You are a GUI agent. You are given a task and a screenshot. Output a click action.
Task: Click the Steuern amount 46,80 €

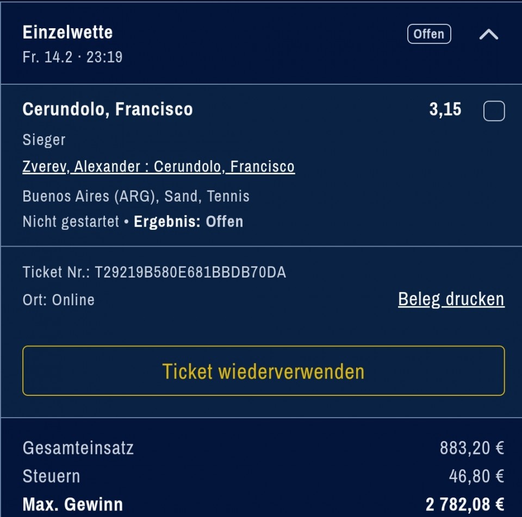476,476
